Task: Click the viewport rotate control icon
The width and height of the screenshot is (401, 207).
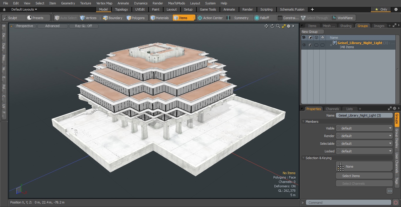Action: pos(272,26)
